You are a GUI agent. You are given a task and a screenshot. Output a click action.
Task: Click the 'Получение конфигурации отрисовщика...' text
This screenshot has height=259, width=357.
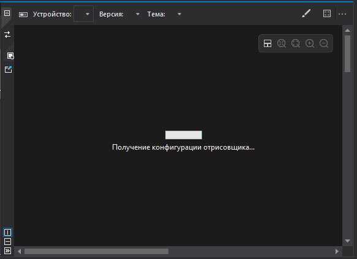(x=183, y=147)
